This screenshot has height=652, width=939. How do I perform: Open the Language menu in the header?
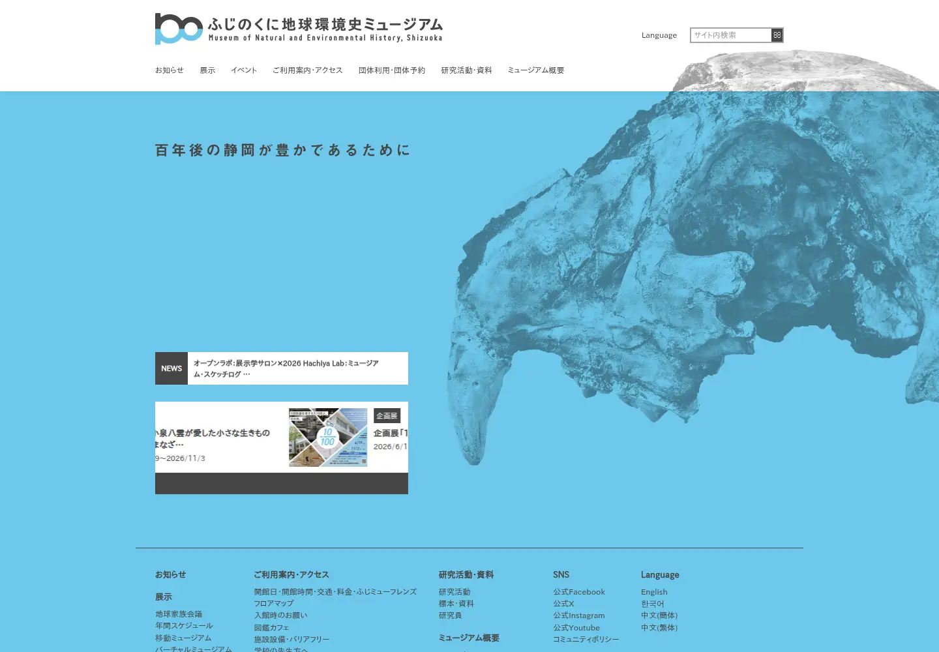[659, 35]
